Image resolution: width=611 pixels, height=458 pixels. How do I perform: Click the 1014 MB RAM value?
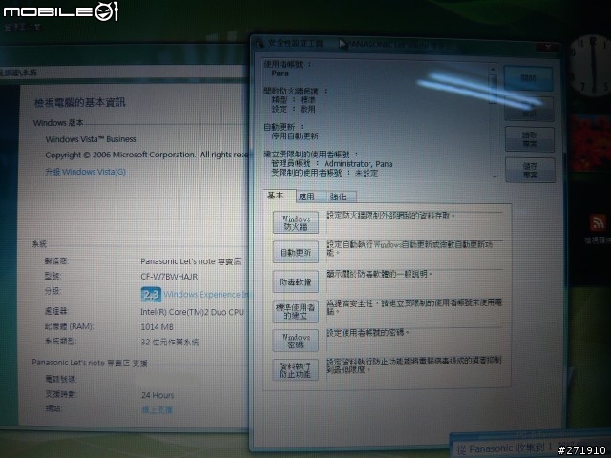coord(157,327)
